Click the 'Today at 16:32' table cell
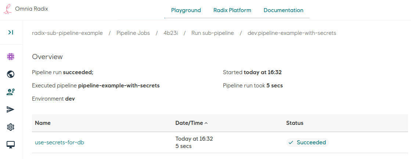The image size is (411, 159). pos(194,139)
